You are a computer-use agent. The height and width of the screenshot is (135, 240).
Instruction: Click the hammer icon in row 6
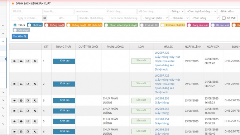pyautogui.click(x=35, y=131)
